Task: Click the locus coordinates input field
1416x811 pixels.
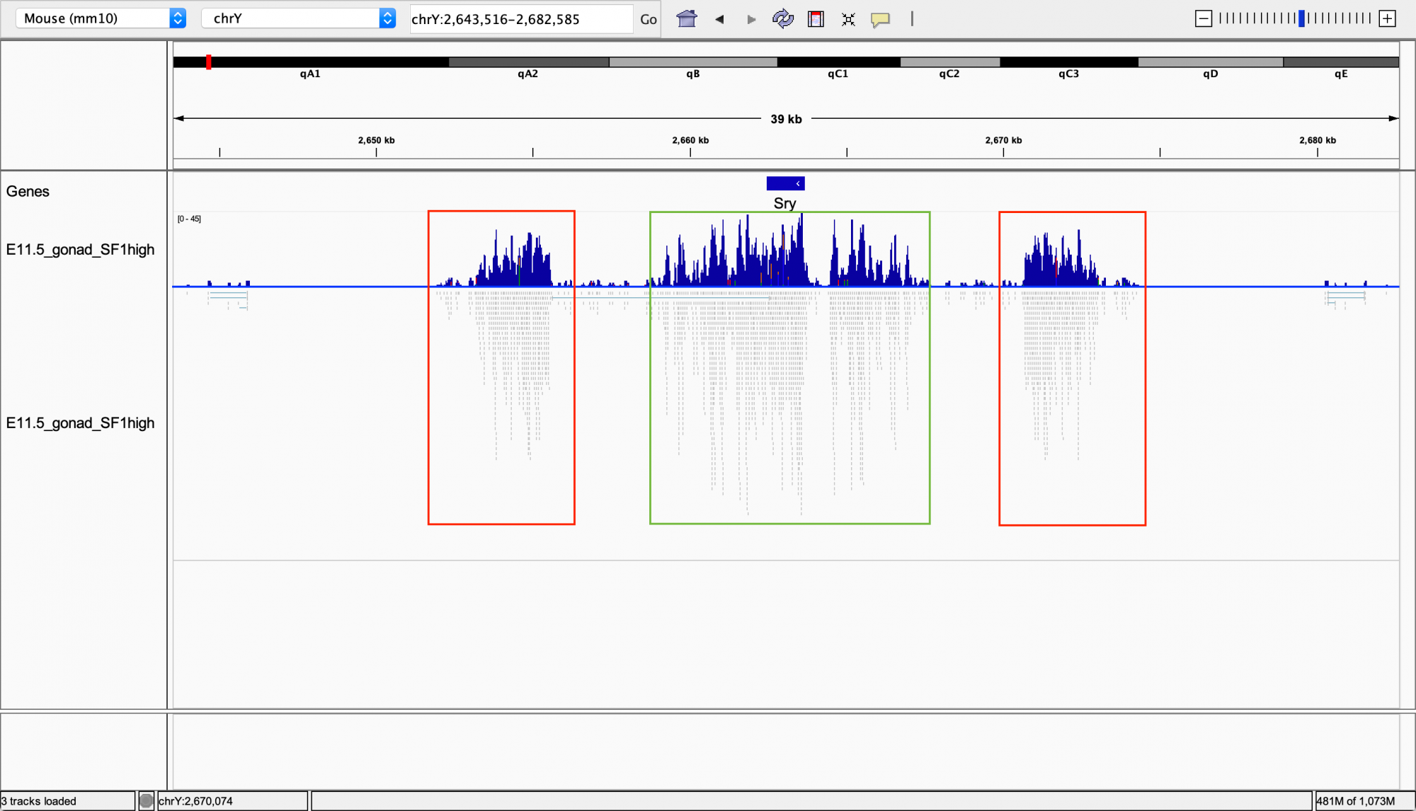Action: pos(520,19)
